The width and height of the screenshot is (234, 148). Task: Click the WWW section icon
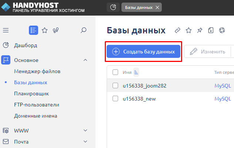tap(6, 131)
